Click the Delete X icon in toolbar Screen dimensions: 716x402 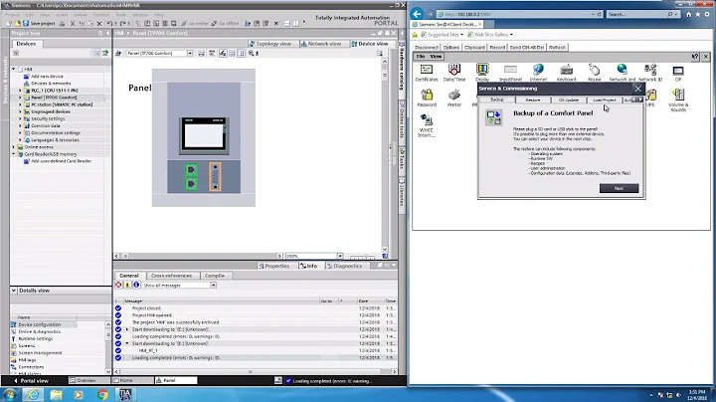[99, 23]
